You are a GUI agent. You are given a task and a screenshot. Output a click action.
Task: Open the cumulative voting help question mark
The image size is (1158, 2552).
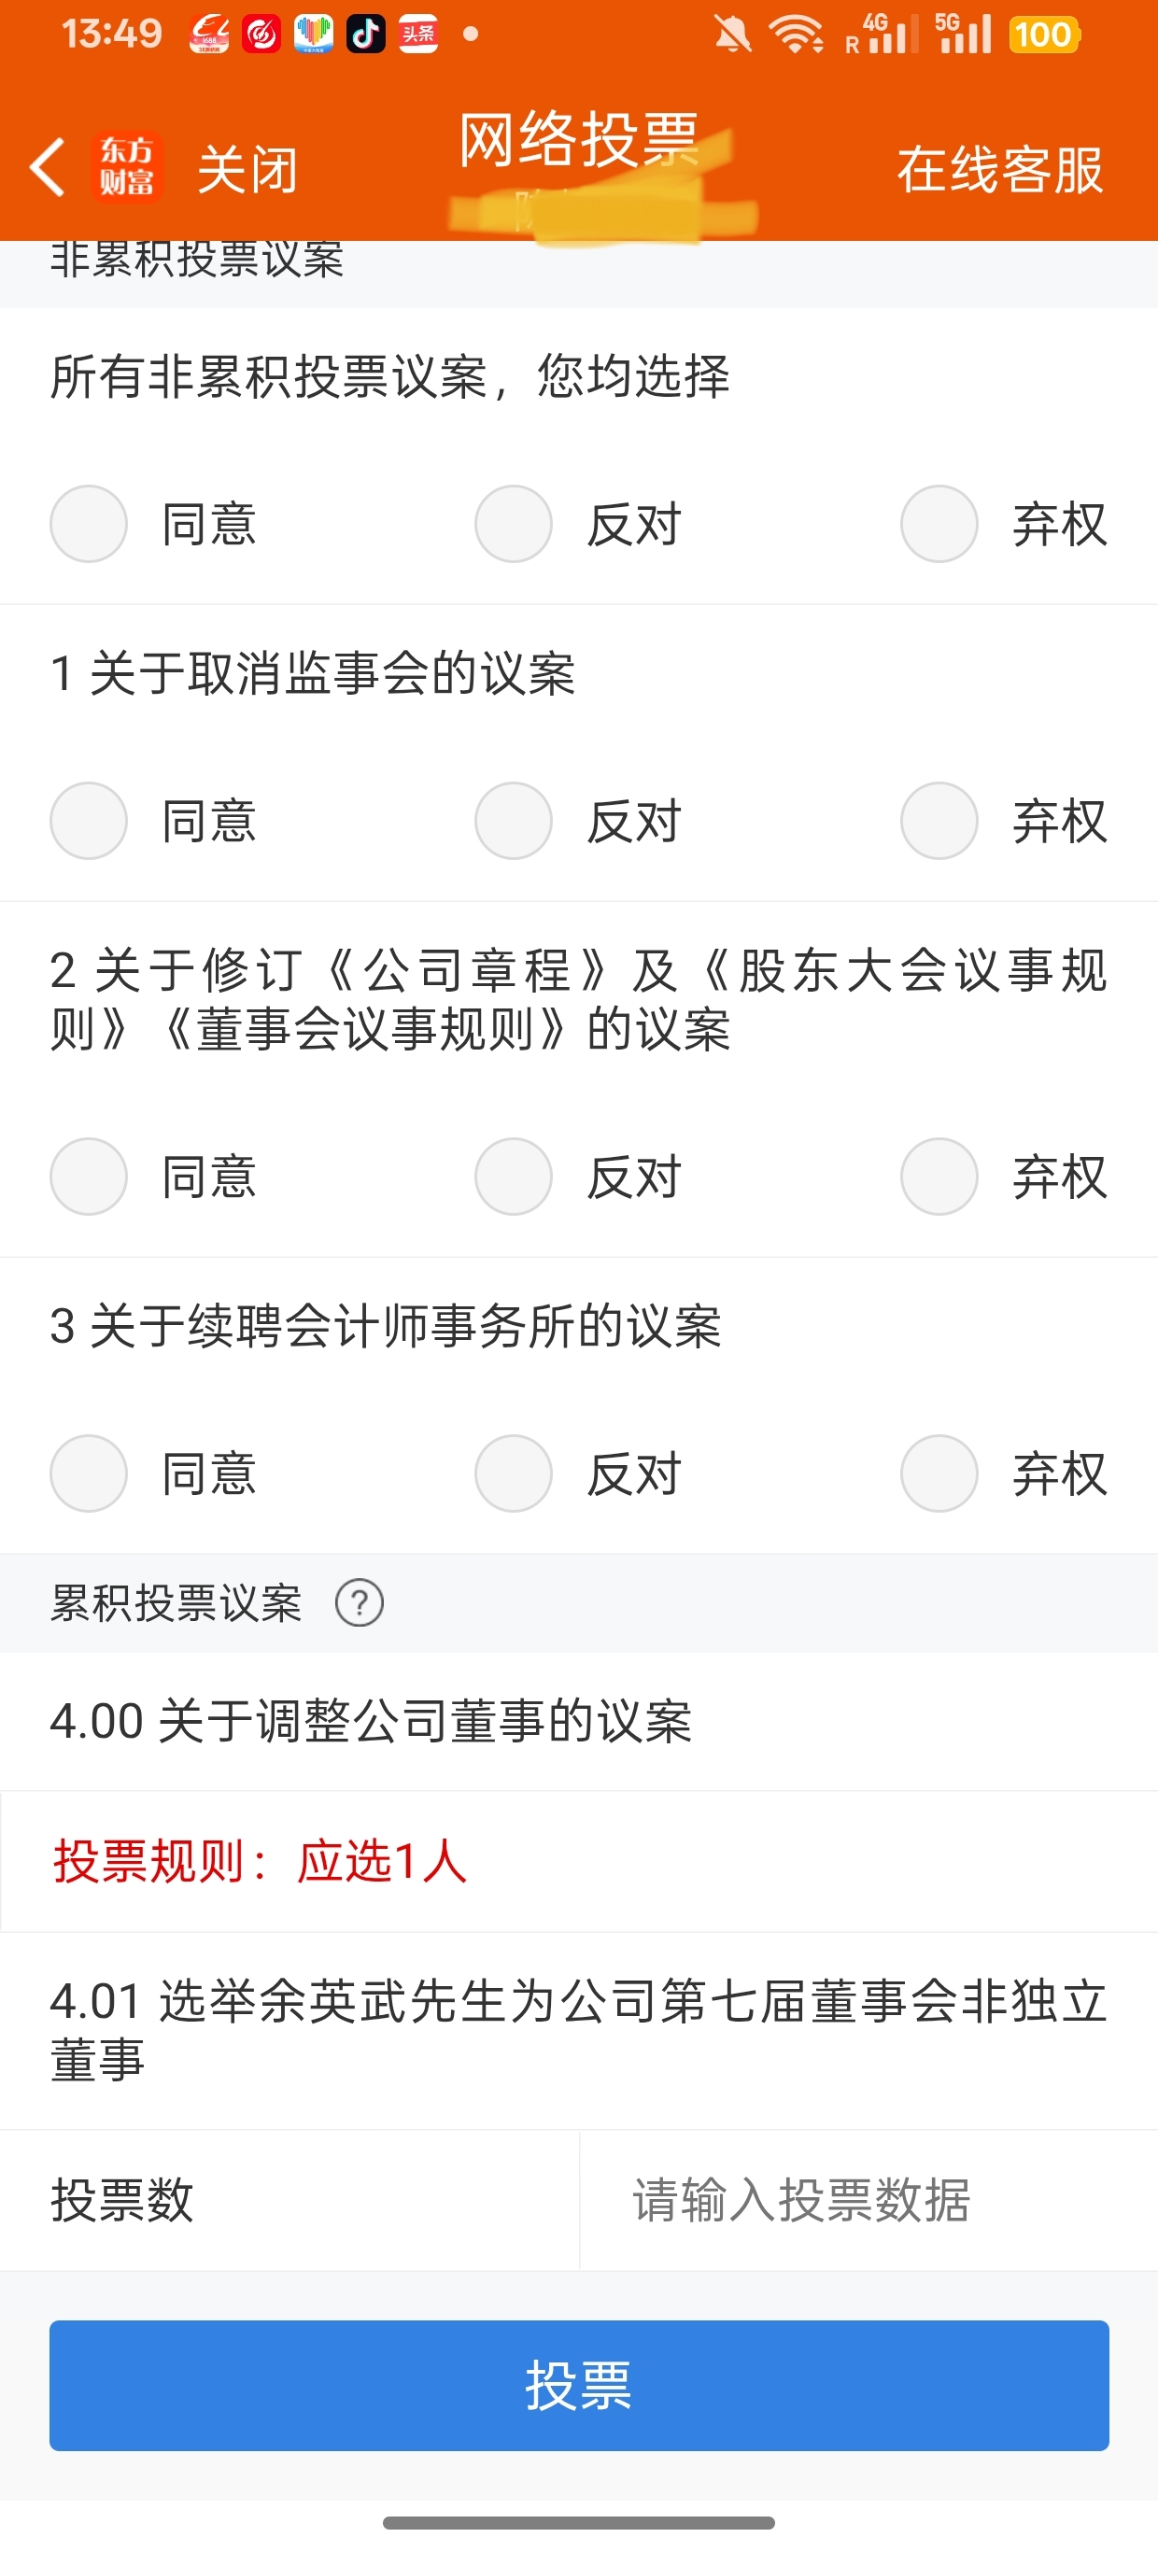tap(360, 1603)
